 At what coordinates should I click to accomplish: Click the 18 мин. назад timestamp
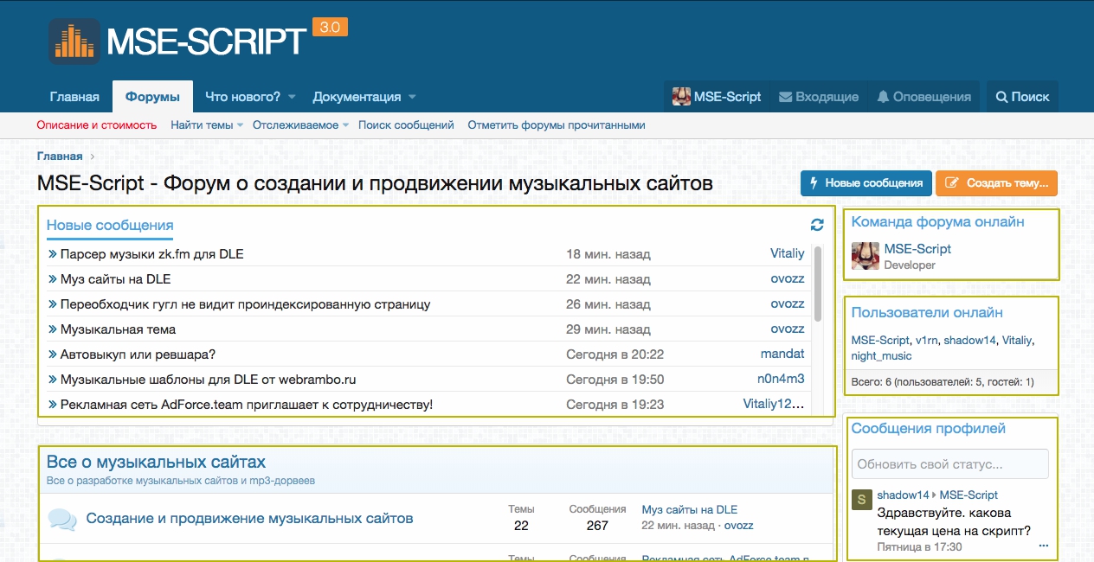click(x=608, y=254)
